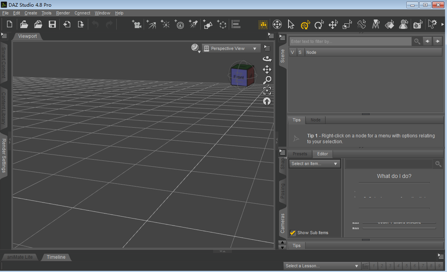447x272 pixels.
Task: Open the timeline pane options menu
Action: (441, 256)
